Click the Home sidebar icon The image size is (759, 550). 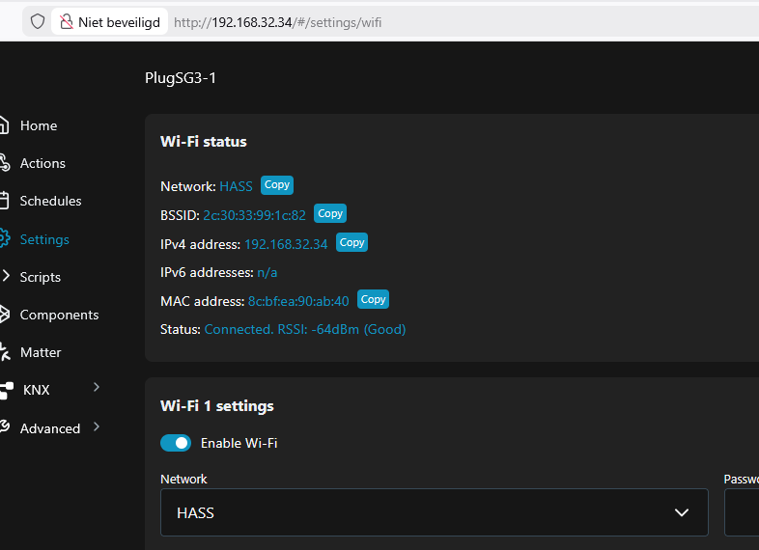[x=4, y=125]
